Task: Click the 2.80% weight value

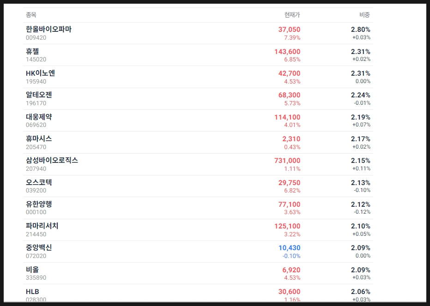Action: [360, 30]
